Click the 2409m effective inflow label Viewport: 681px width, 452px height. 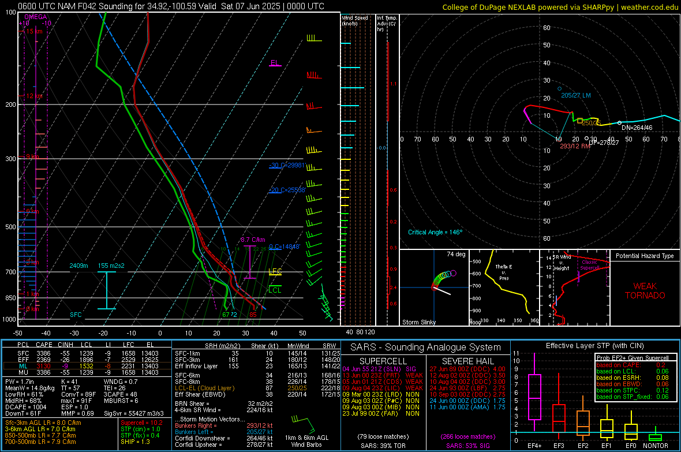pos(78,266)
